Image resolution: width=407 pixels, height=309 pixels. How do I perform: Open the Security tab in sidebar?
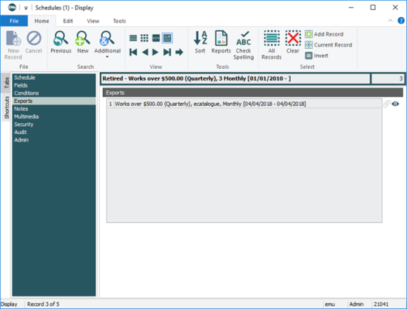(54, 124)
